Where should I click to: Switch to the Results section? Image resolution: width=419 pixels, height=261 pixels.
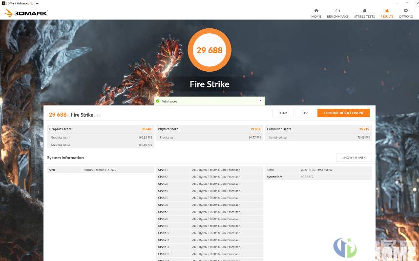387,13
